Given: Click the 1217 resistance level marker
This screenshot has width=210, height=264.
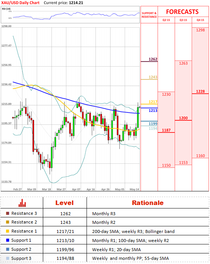Looking at the screenshot, I should pos(153,102).
